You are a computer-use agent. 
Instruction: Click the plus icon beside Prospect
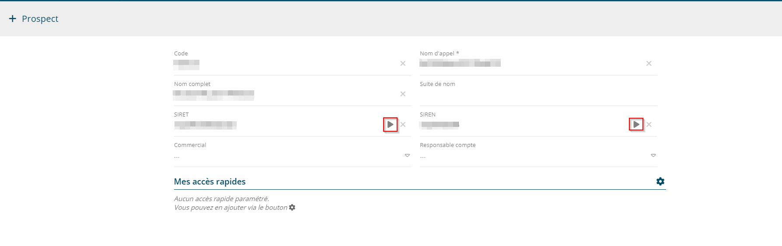click(13, 18)
